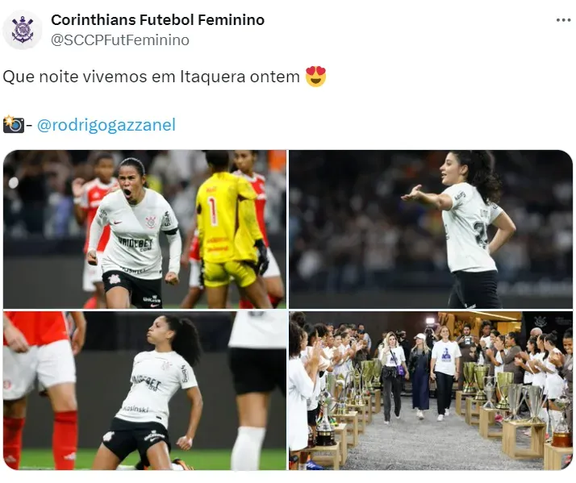Click the heart-eyes emoji in the tweet
576x483 pixels.
tap(316, 77)
